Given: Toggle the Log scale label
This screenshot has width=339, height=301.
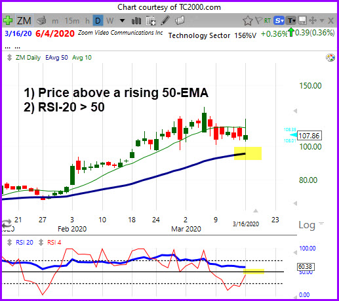Looking at the screenshot, I should click(x=307, y=225).
